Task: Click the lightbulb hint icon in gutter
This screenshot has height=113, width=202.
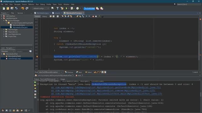Action: point(37,56)
